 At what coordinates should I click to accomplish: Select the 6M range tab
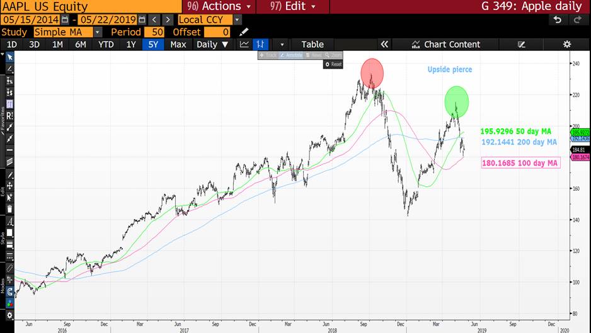coord(80,45)
